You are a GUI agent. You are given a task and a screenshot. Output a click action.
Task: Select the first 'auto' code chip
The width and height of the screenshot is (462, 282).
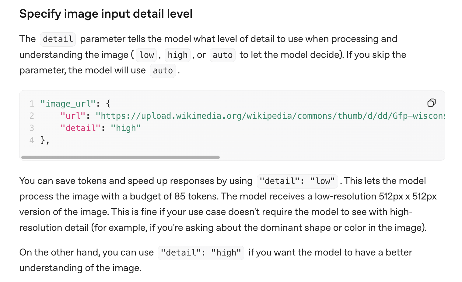coord(222,55)
